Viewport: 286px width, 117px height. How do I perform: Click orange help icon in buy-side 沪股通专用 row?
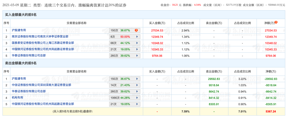(x=136, y=30)
